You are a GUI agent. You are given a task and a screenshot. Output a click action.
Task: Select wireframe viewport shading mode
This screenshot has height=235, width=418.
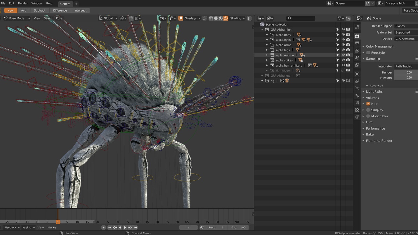point(211,18)
